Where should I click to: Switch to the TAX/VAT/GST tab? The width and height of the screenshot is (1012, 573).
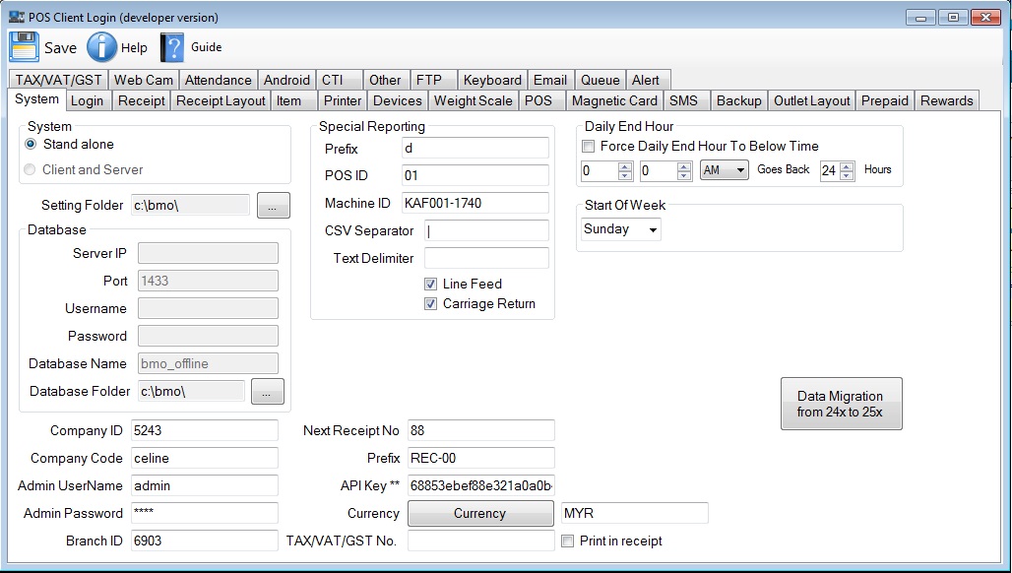point(58,80)
